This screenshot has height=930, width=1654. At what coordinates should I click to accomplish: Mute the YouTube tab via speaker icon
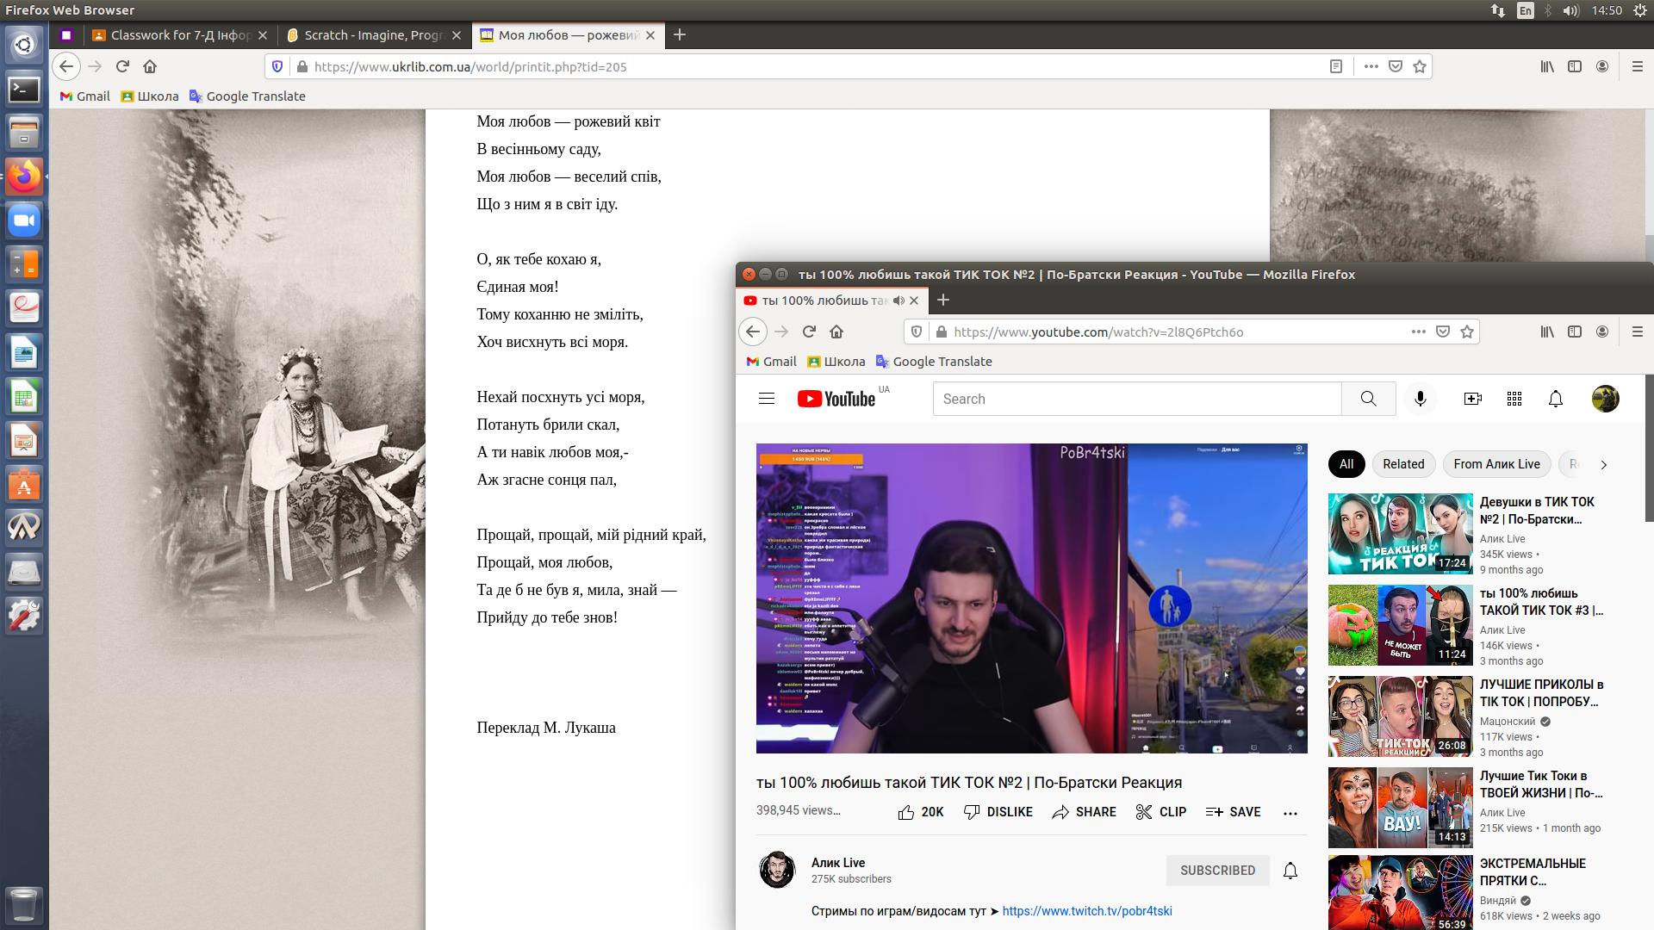(899, 301)
